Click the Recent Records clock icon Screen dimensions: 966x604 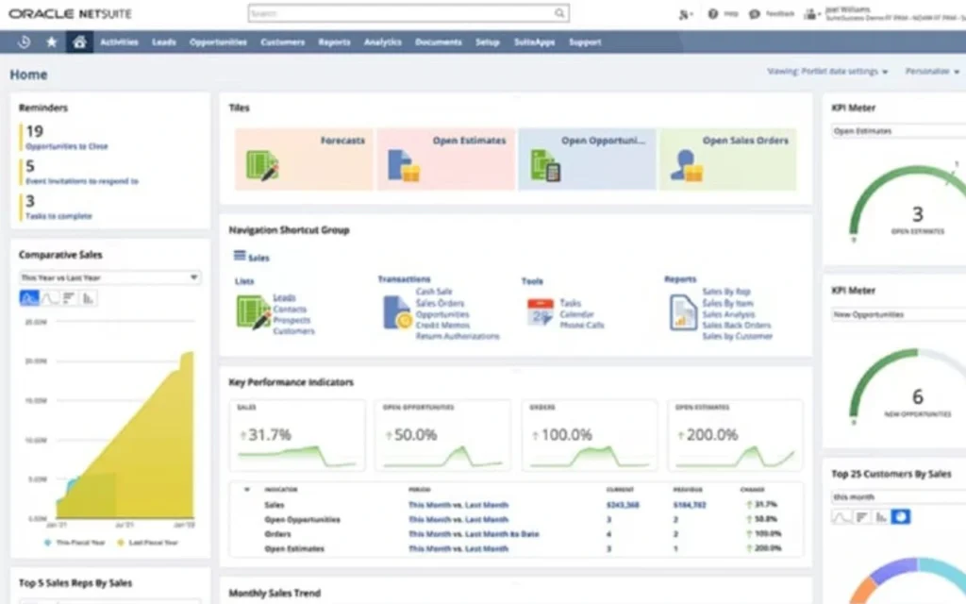point(25,42)
